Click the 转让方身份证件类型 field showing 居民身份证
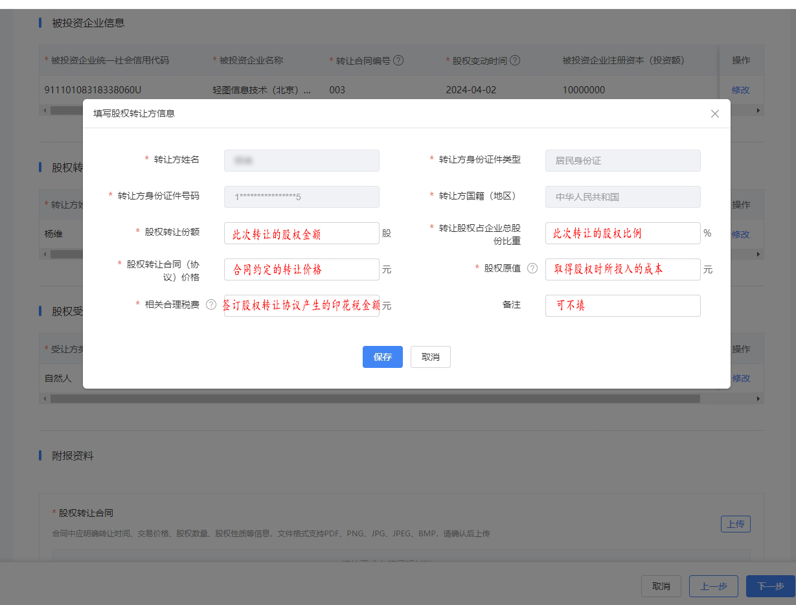The height and width of the screenshot is (605, 796). 623,161
